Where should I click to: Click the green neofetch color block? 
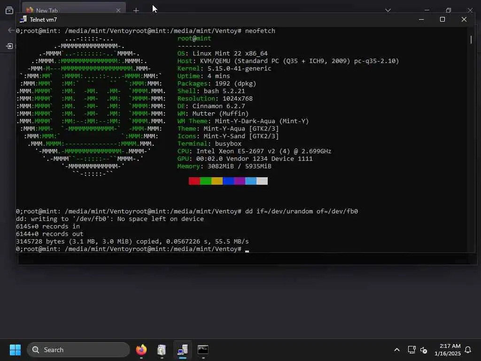coord(206,181)
